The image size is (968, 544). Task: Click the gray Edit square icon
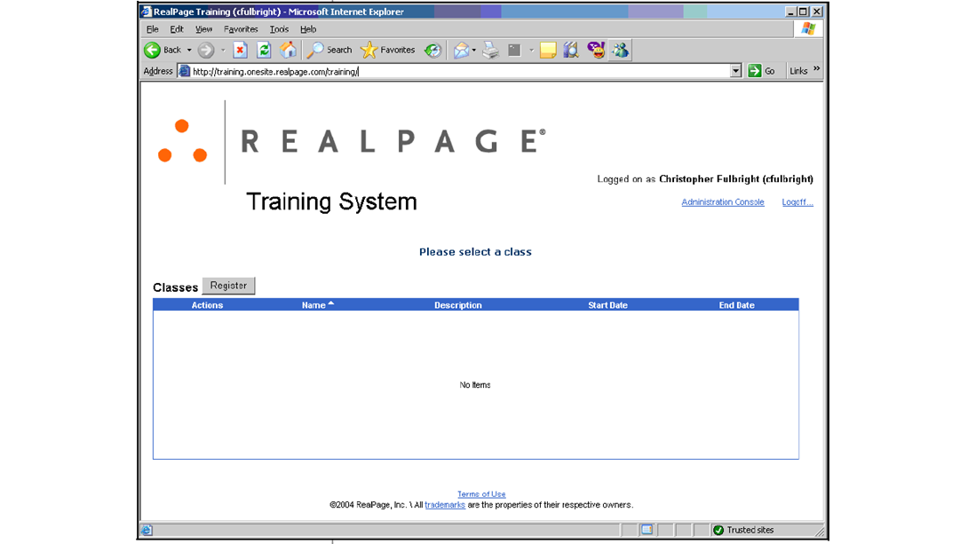click(x=514, y=50)
